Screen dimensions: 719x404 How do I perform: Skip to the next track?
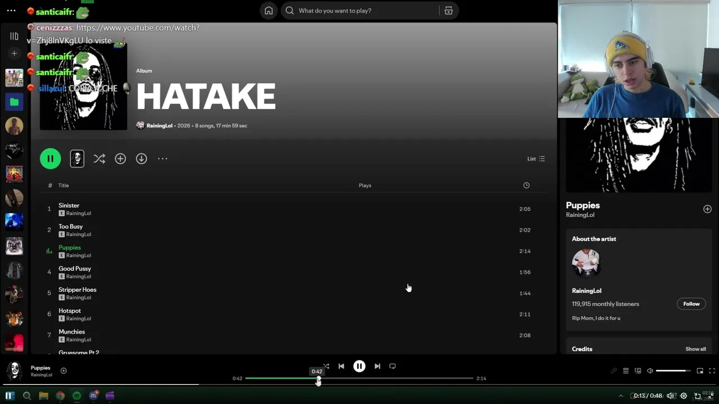tap(377, 366)
